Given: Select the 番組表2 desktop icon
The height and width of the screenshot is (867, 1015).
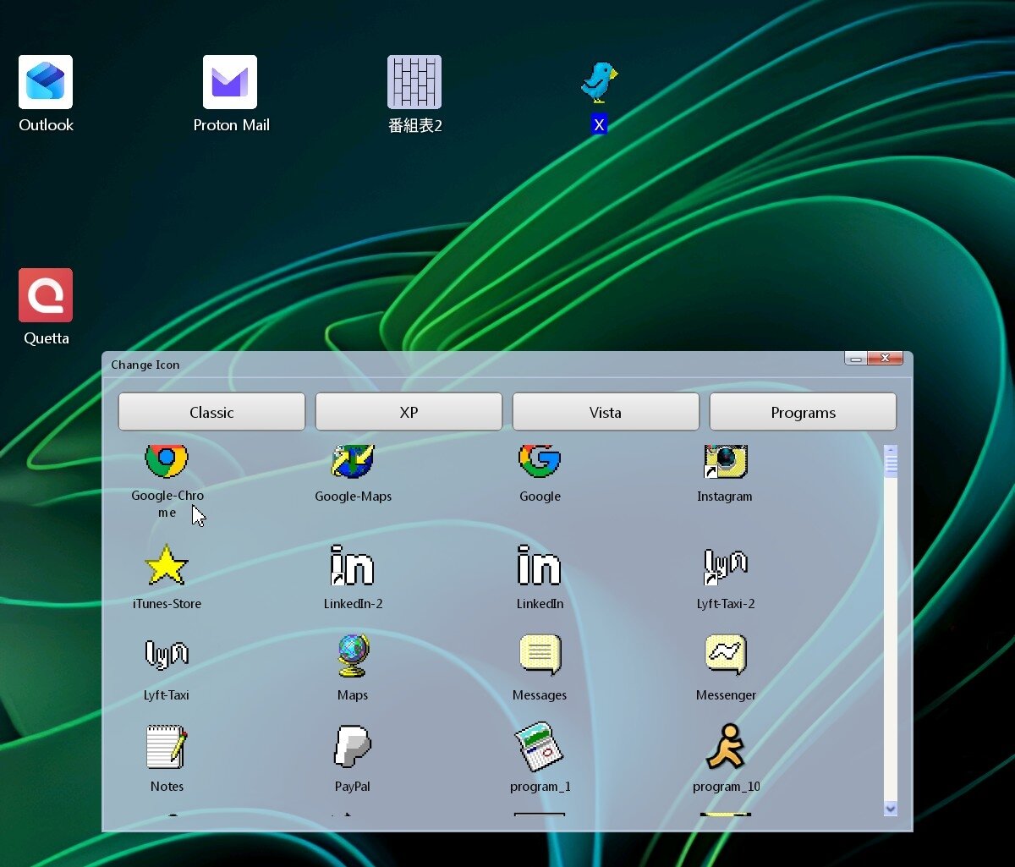Looking at the screenshot, I should 414,82.
